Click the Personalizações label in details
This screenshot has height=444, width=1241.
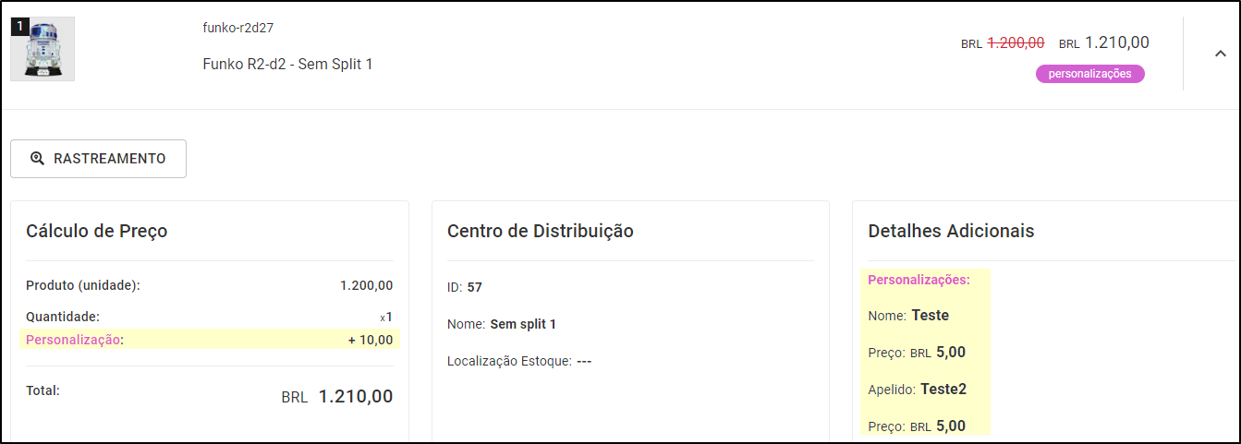tap(919, 280)
